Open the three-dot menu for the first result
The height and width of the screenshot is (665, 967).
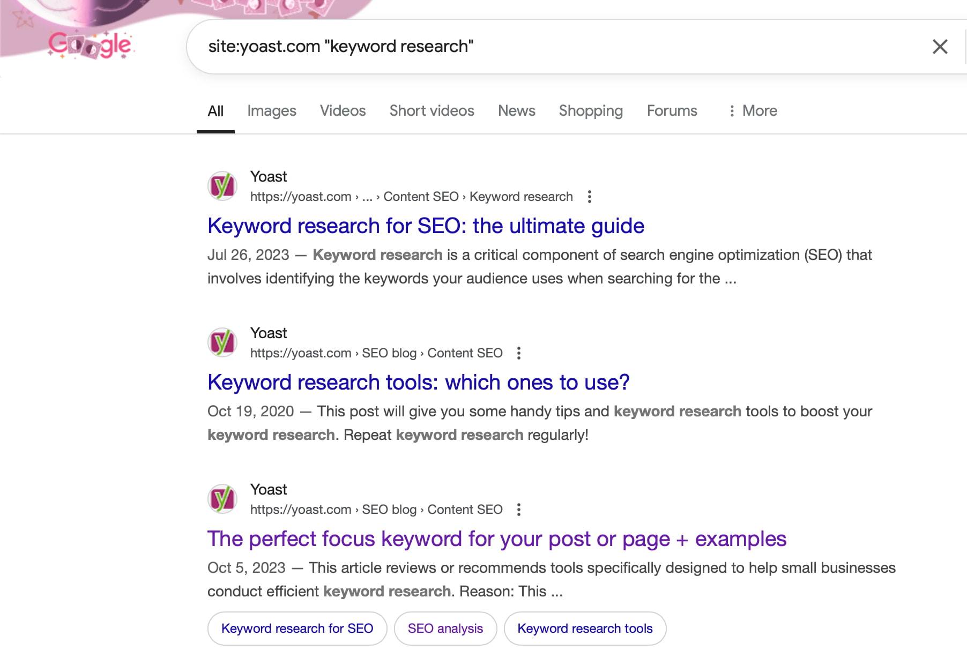coord(589,197)
